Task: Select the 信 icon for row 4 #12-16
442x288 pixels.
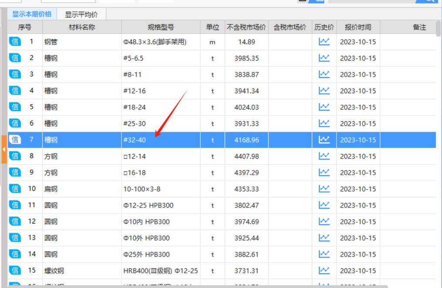Action: pos(15,91)
